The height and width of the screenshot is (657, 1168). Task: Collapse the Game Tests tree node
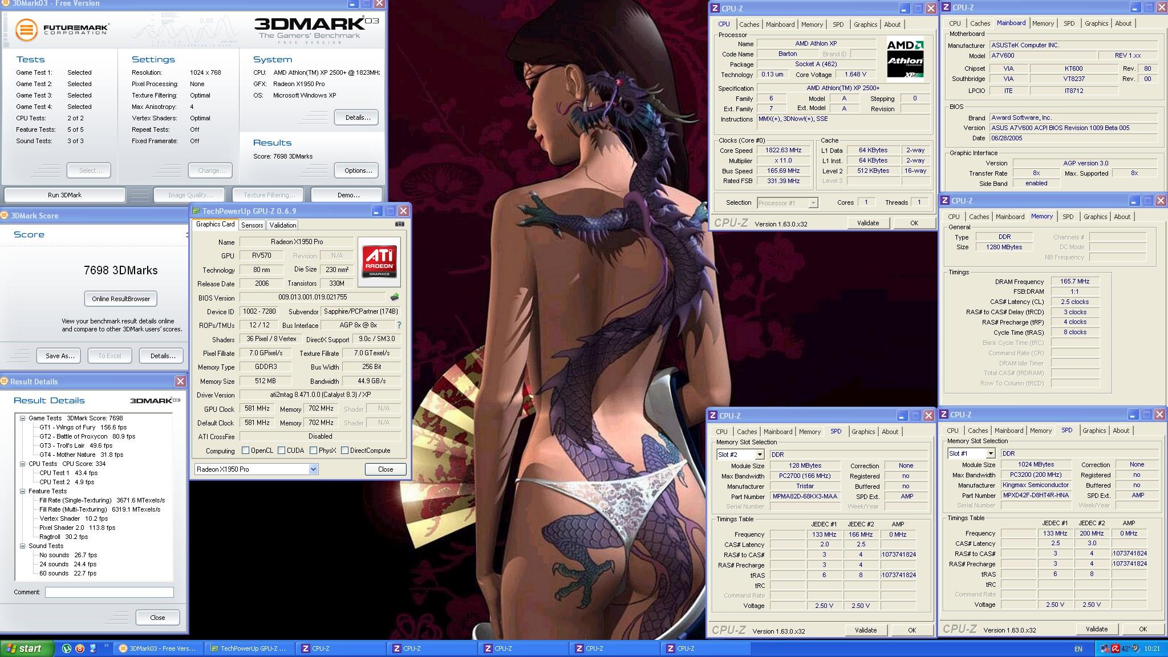click(23, 418)
